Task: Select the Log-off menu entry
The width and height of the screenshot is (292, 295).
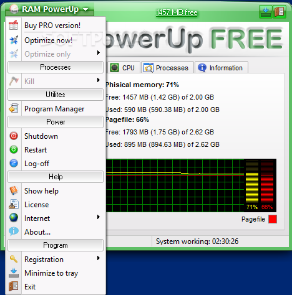Action: (56, 164)
